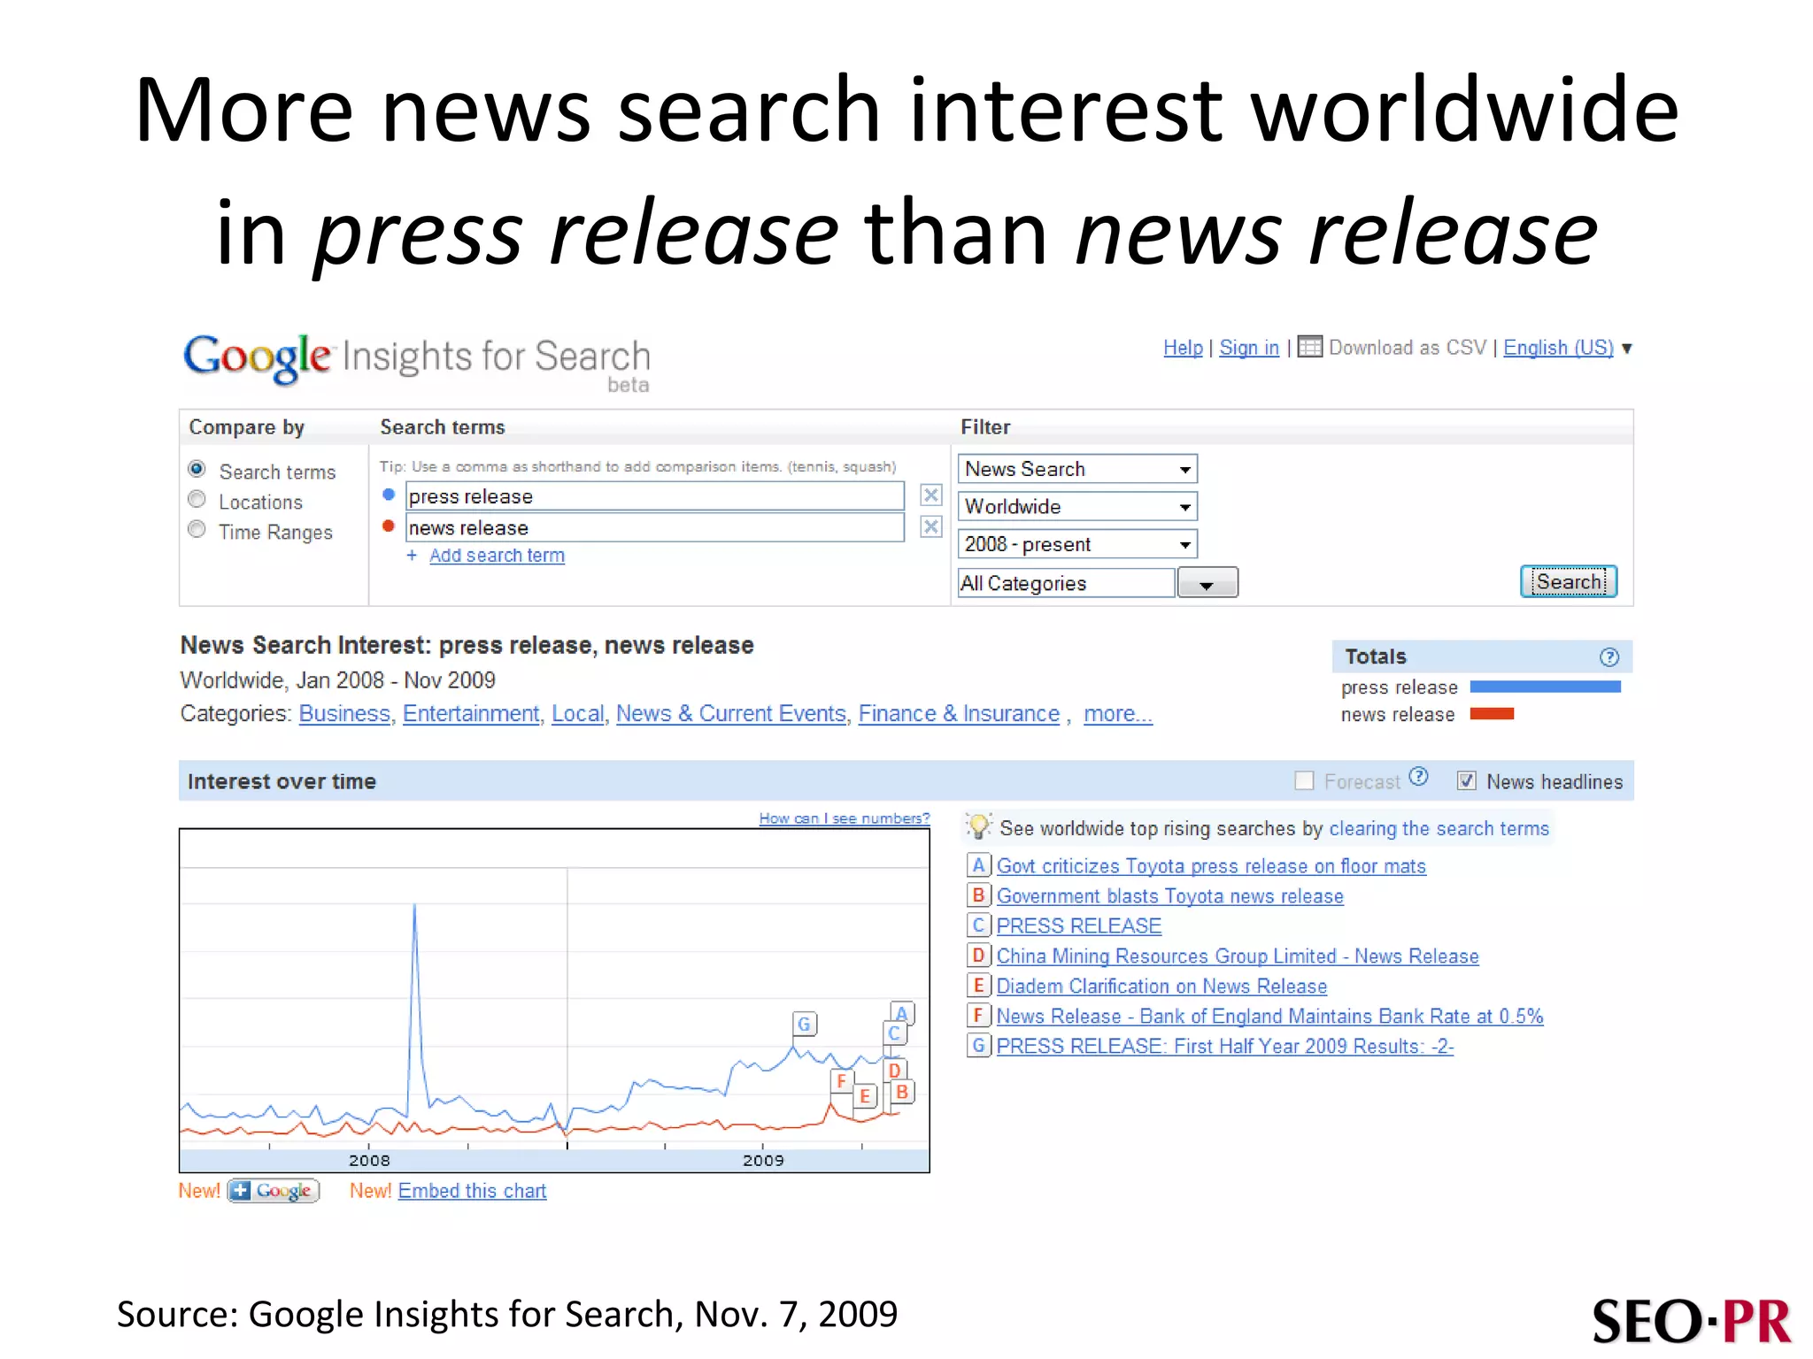The width and height of the screenshot is (1813, 1359).
Task: Open the 2008 - present date dropdown
Action: (1077, 544)
